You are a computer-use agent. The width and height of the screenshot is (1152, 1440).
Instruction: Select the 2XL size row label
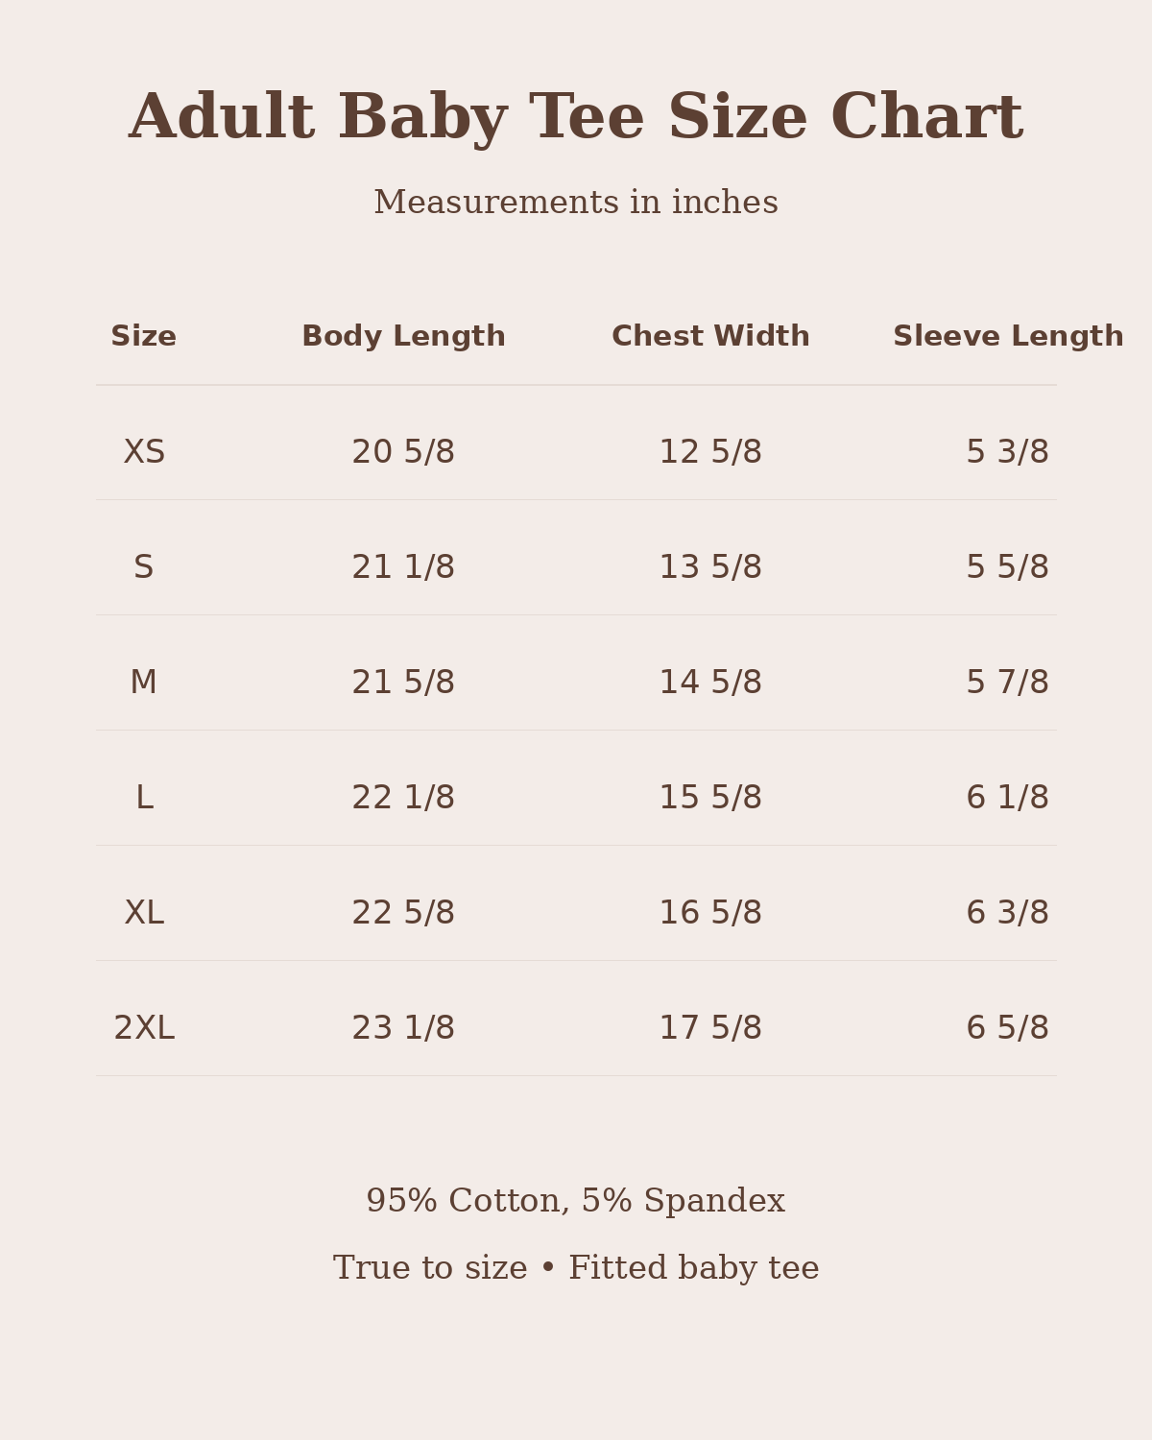[x=144, y=1028]
